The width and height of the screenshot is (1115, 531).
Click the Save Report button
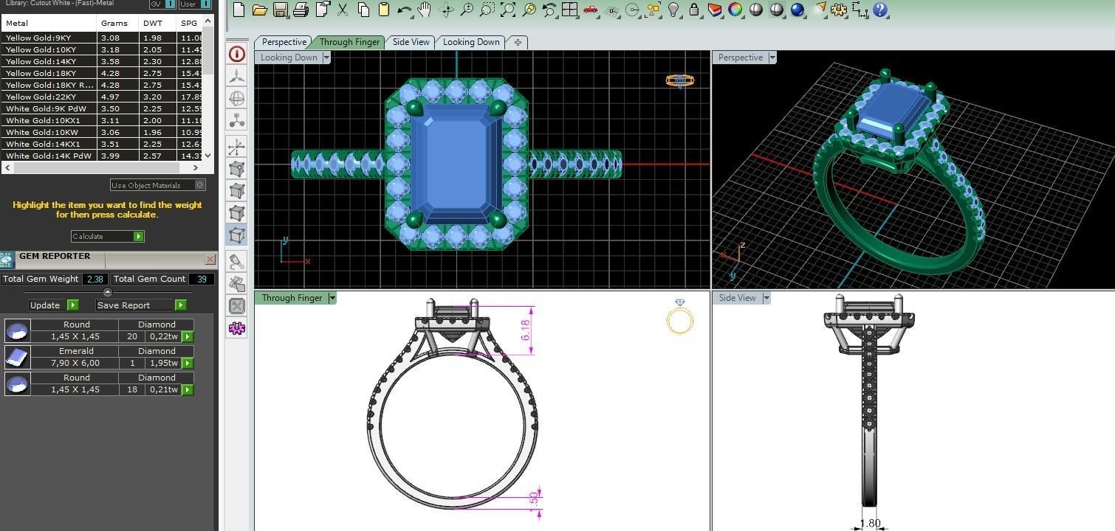pos(140,305)
